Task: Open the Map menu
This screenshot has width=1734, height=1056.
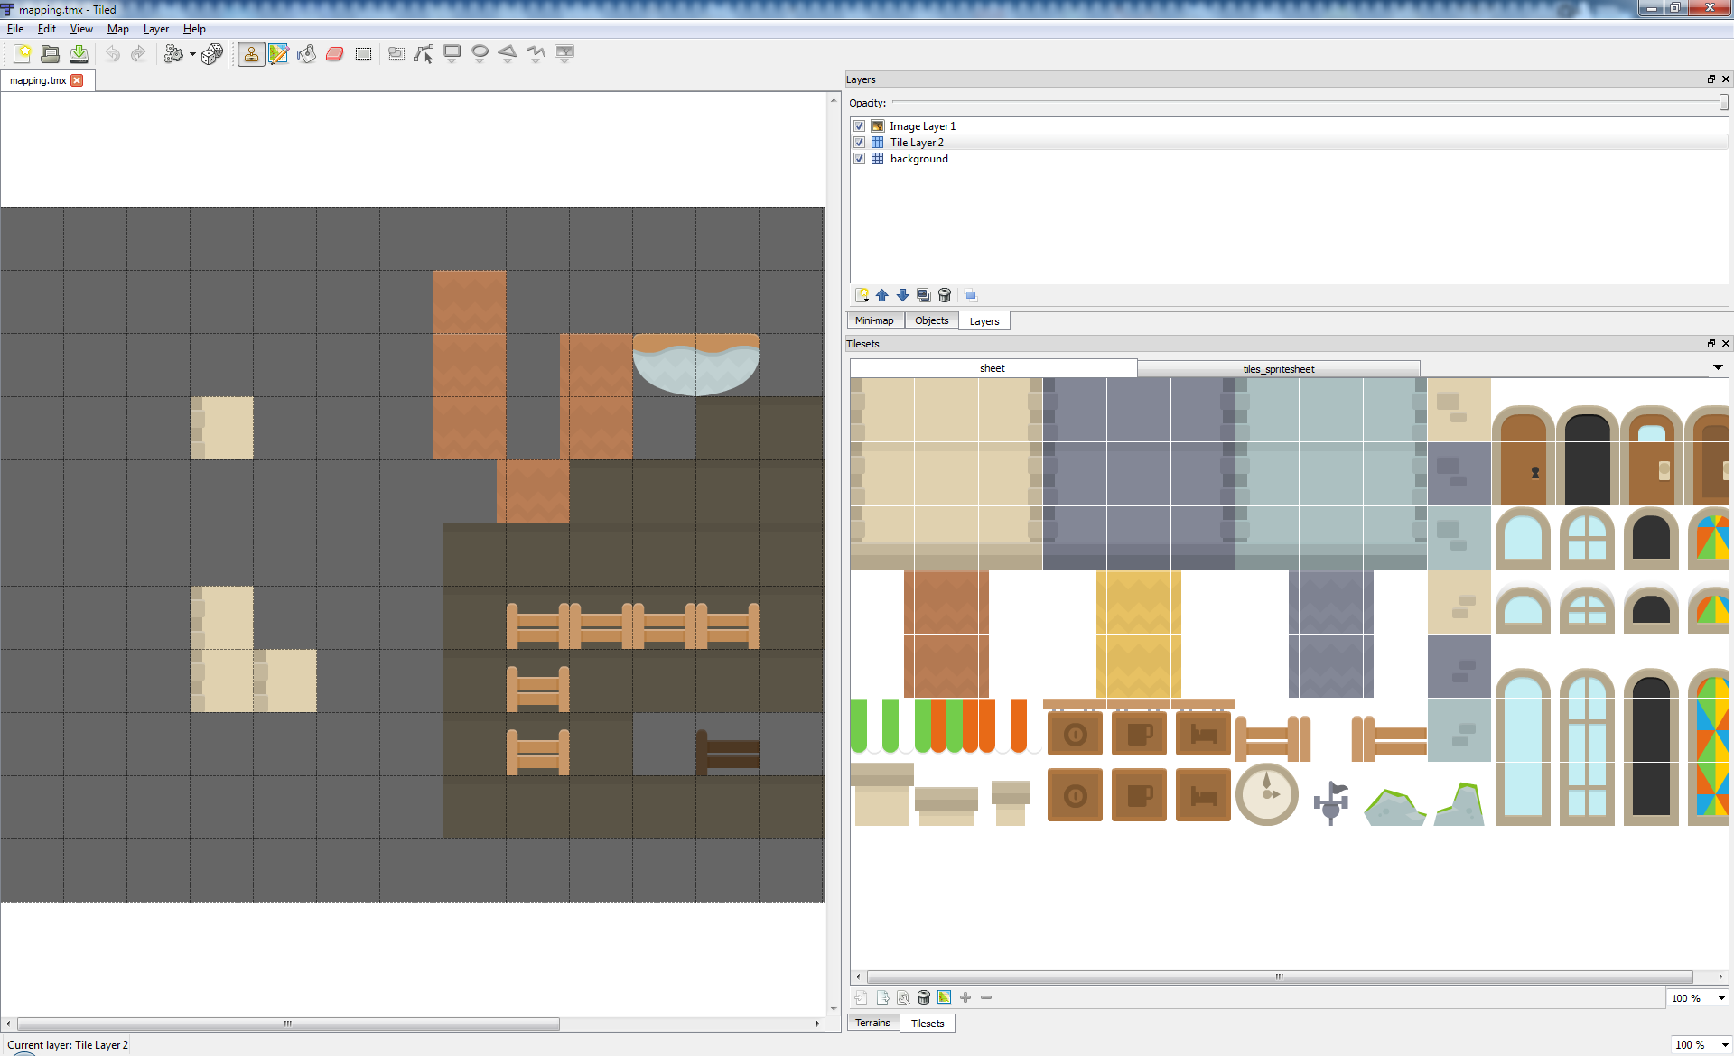Action: pyautogui.click(x=118, y=29)
